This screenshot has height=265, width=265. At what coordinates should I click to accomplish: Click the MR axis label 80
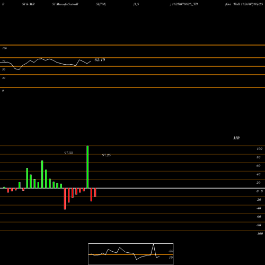coord(259,157)
